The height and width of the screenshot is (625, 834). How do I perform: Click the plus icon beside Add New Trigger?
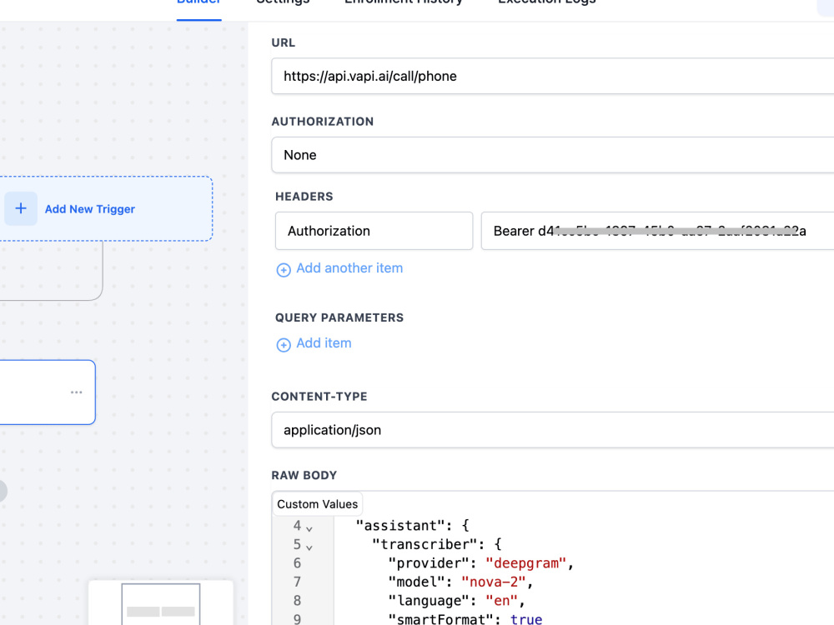pyautogui.click(x=21, y=208)
